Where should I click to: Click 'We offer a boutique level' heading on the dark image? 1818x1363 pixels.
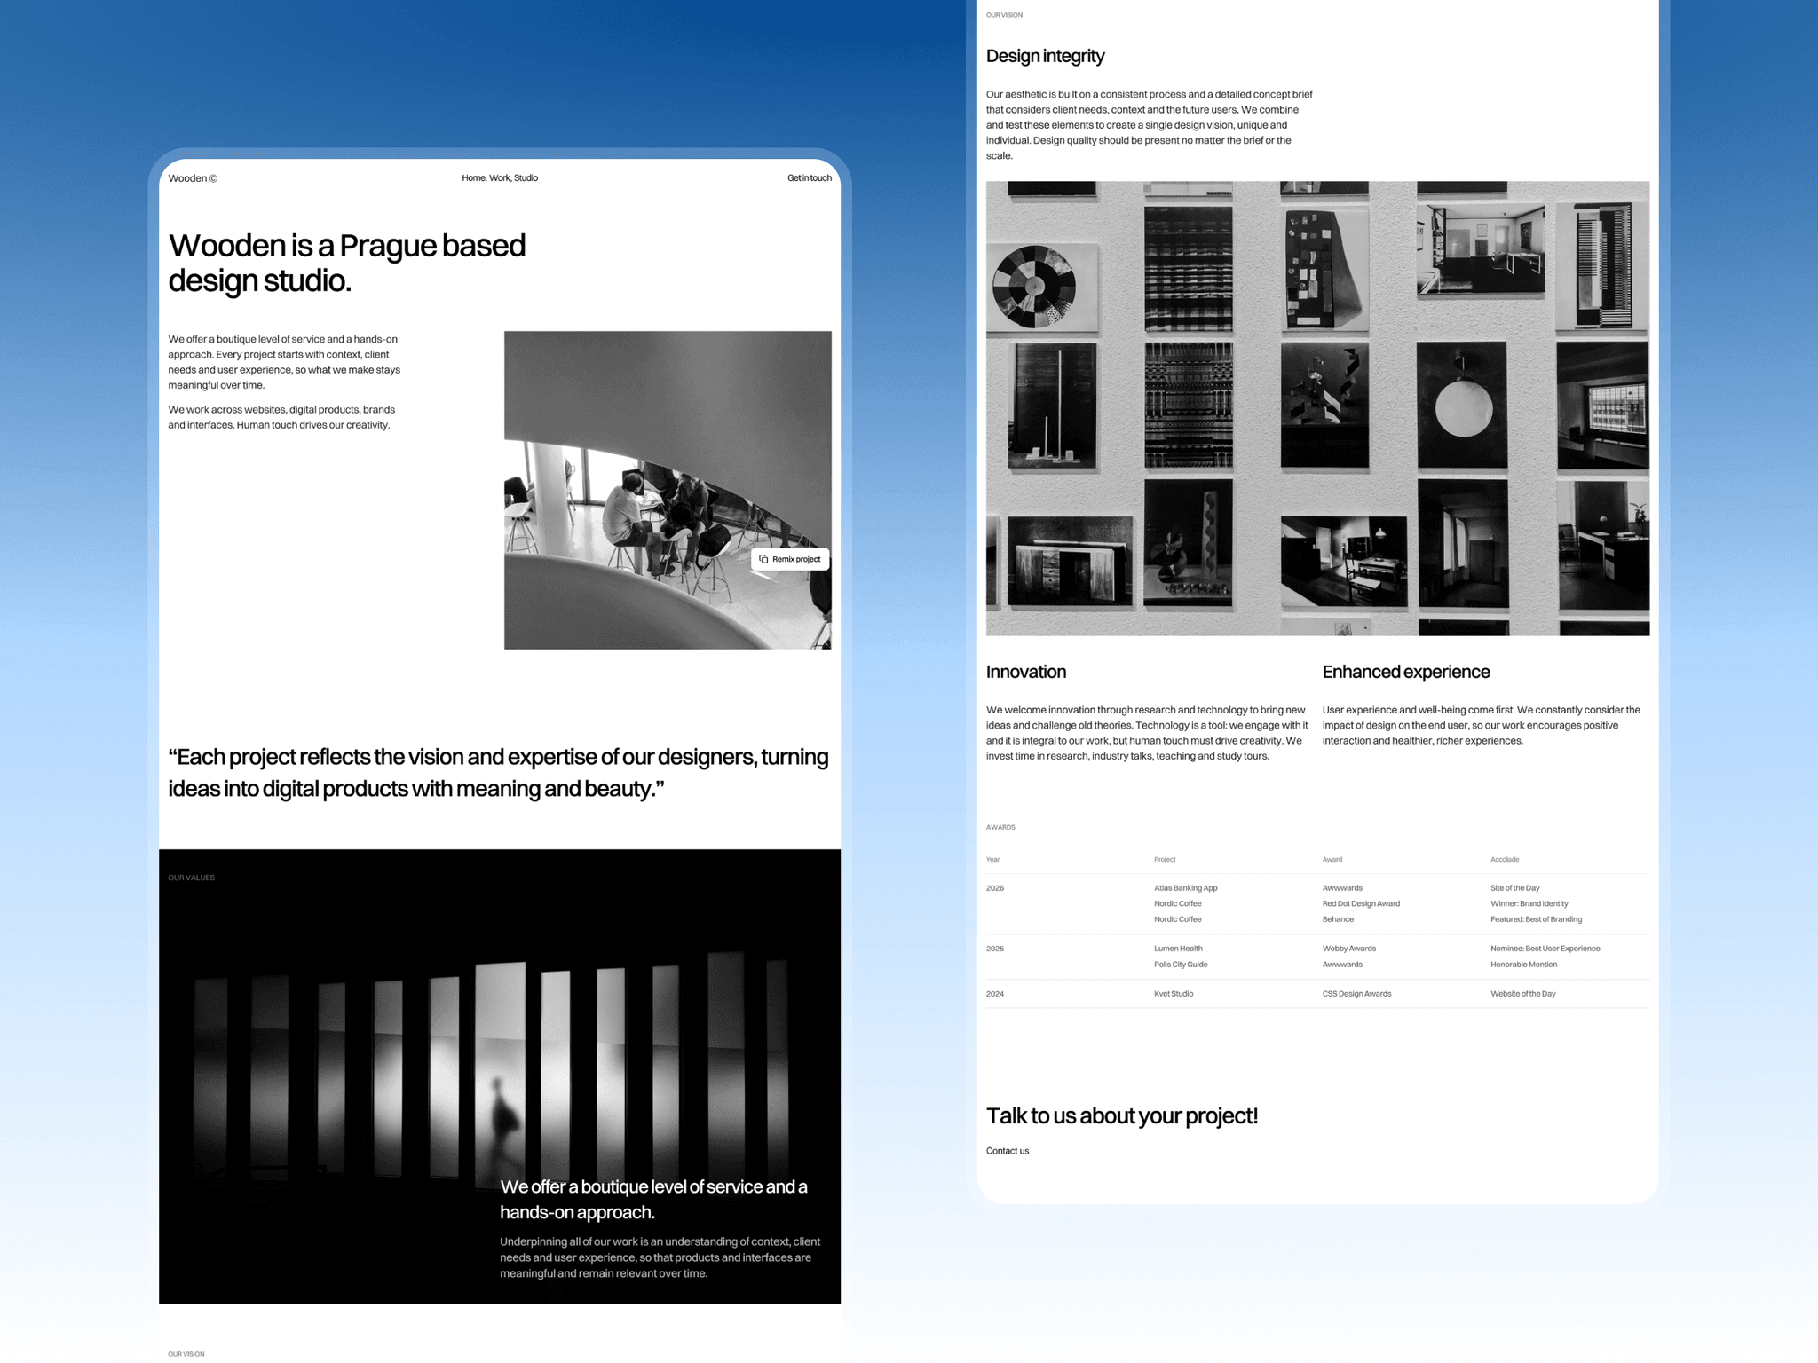click(x=654, y=1200)
